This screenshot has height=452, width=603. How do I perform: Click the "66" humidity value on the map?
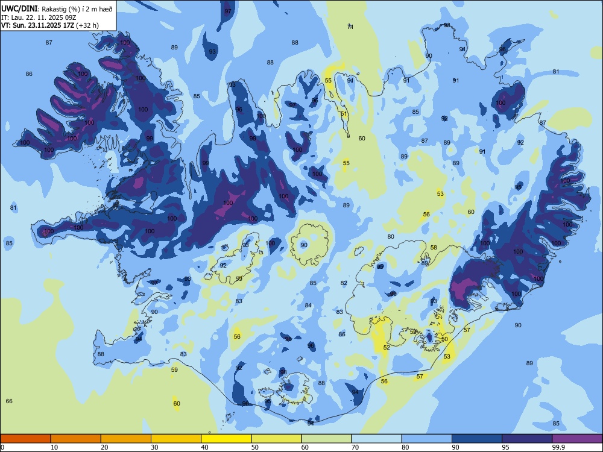pos(9,401)
